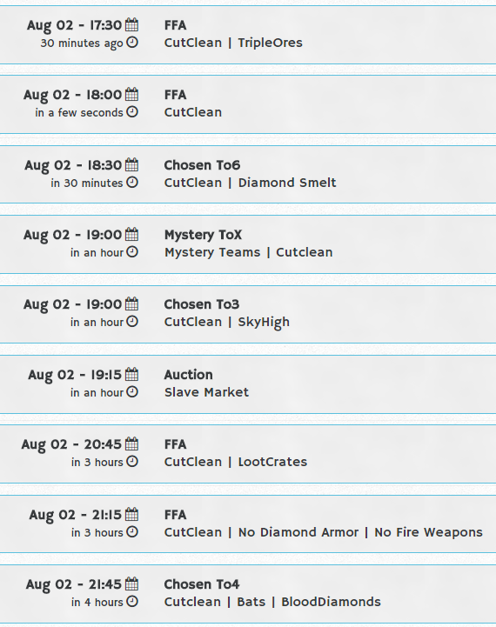
Task: Click 'No Diamond Armor' scenario row text
Action: click(298, 532)
